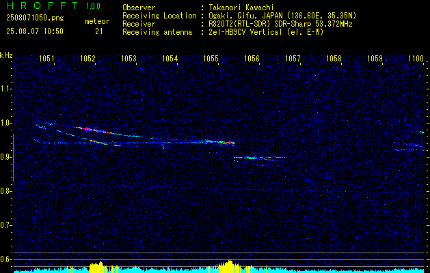Click time marker 1057

(x=293, y=58)
